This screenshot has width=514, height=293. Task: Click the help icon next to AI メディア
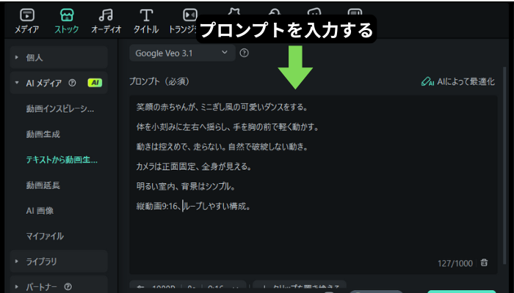[x=72, y=83]
